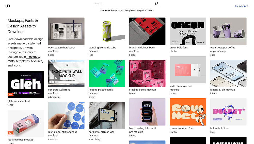Open the stacked boxes mockup thumbnail

point(147,73)
